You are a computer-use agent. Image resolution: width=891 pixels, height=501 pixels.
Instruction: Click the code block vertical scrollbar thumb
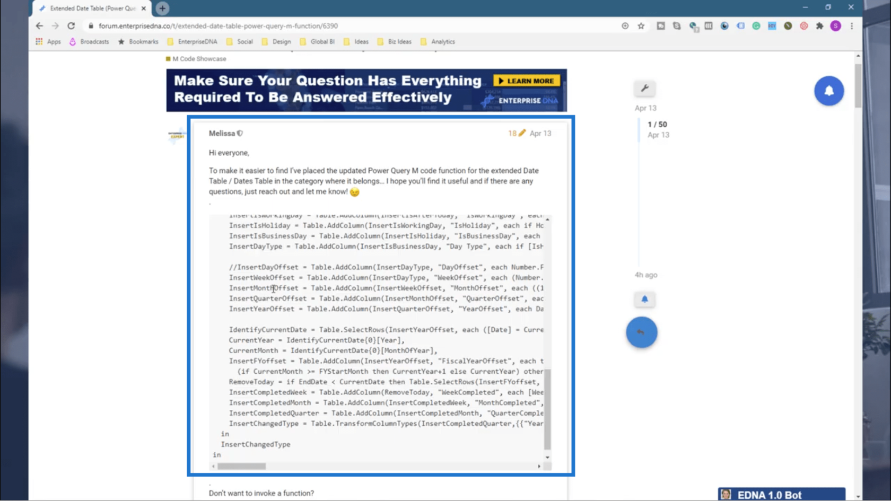[x=547, y=409]
